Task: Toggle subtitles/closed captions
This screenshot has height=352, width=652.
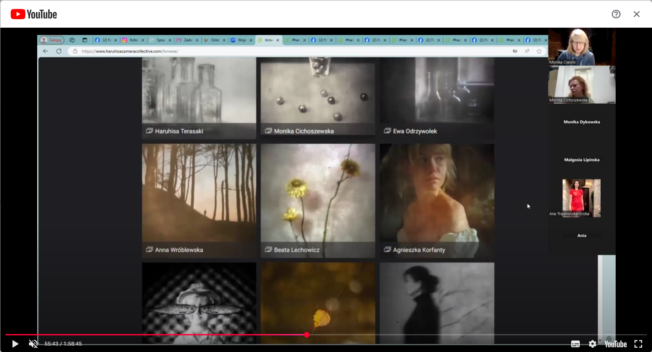Action: (575, 344)
